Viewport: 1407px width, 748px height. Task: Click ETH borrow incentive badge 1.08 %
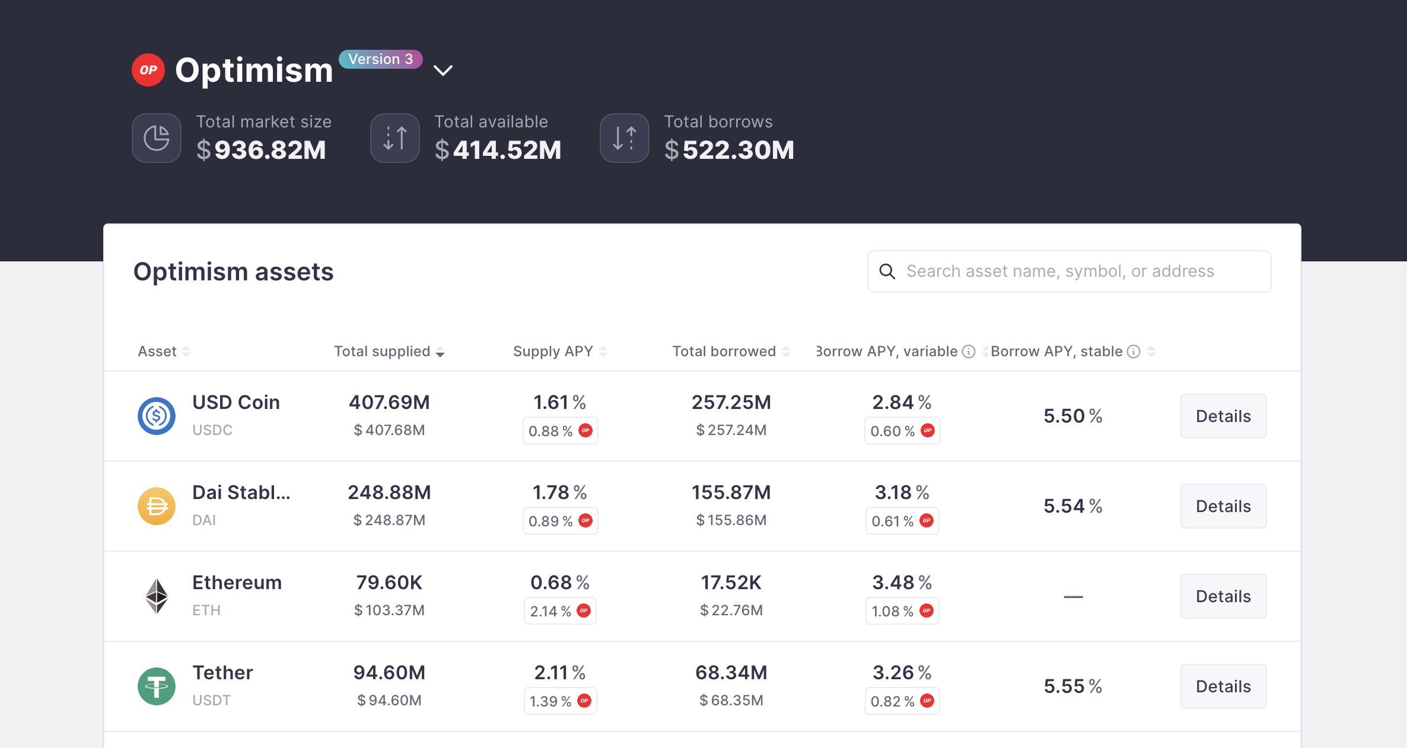(902, 611)
